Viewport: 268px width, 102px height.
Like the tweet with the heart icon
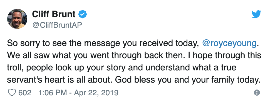pos(12,93)
